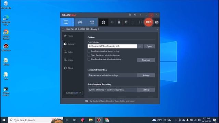Toggle mouse click effects icon
Image resolution: width=219 pixels, height=123 pixels.
point(126,22)
